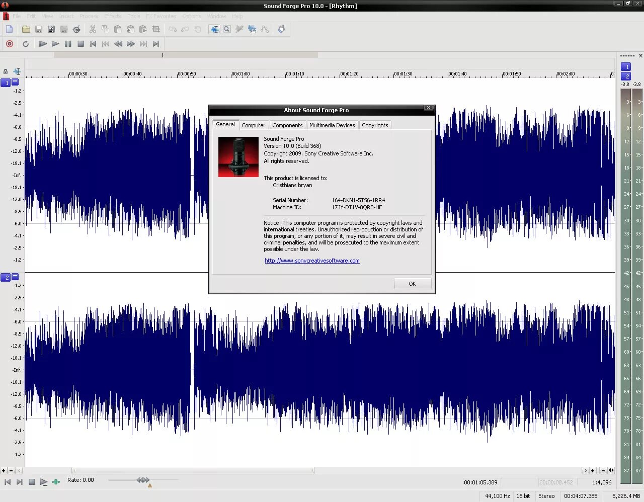Click the time zoom in plus button

593,471
